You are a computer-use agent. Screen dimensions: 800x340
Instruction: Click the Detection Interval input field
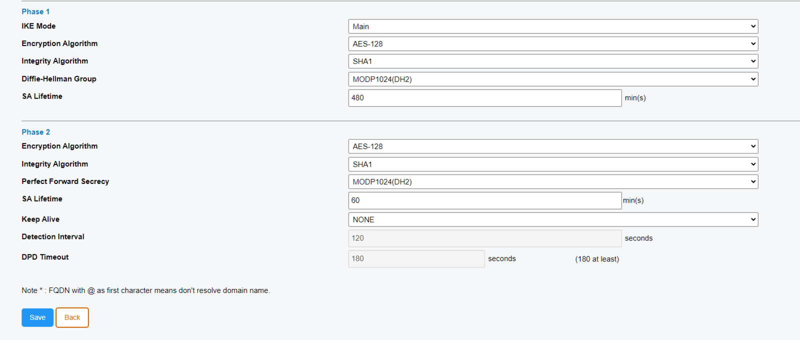tap(484, 238)
